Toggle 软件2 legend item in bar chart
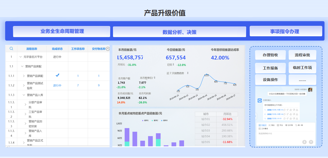328x158 pixels. pos(155,120)
